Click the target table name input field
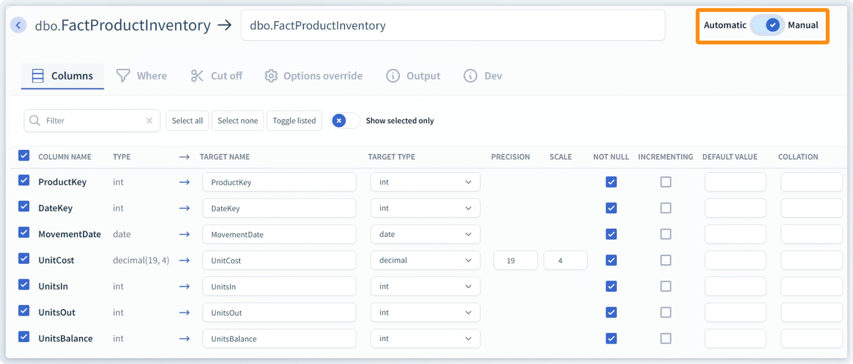Image resolution: width=853 pixels, height=364 pixels. coord(452,25)
